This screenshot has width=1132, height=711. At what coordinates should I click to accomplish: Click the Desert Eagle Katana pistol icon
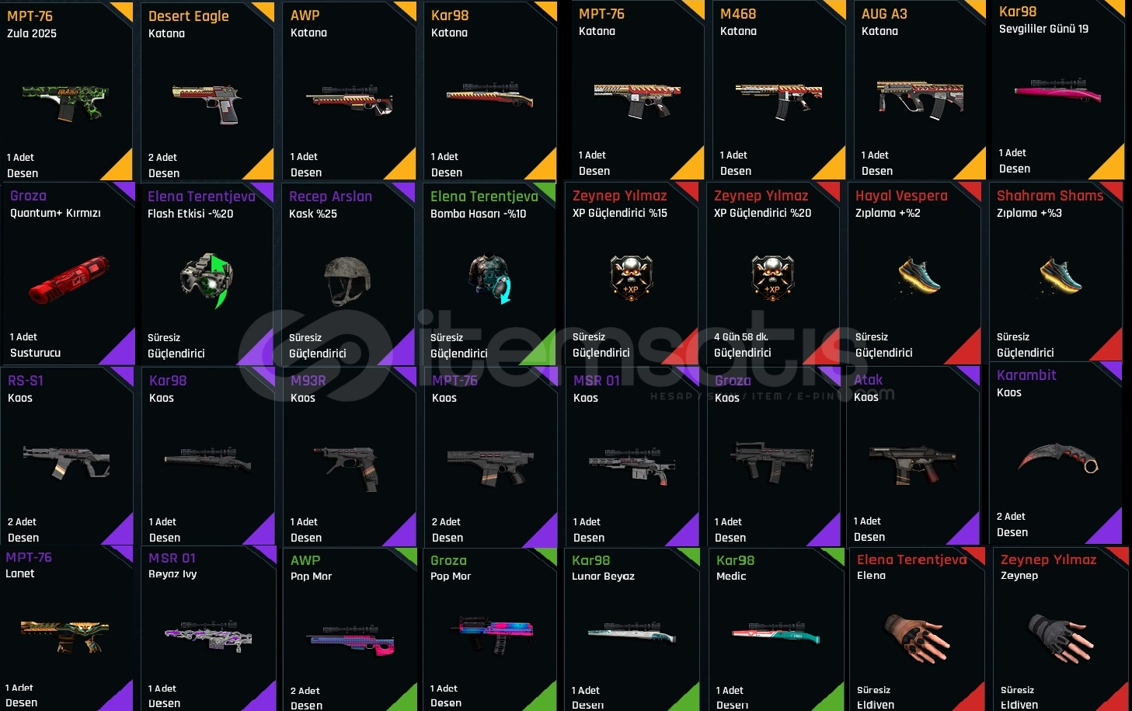click(x=207, y=103)
